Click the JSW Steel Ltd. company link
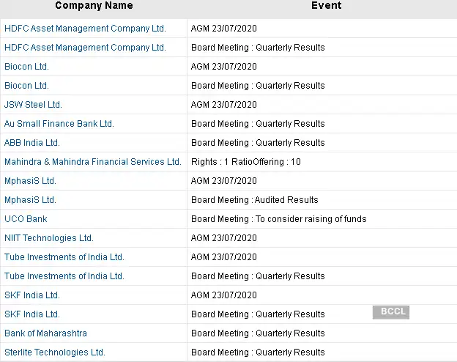The height and width of the screenshot is (362, 457). click(33, 105)
